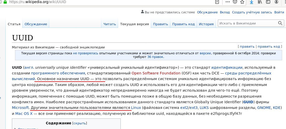The width and height of the screenshot is (286, 129).
Task: Open 'среды распределённых' link
Action: pyautogui.click(x=248, y=73)
